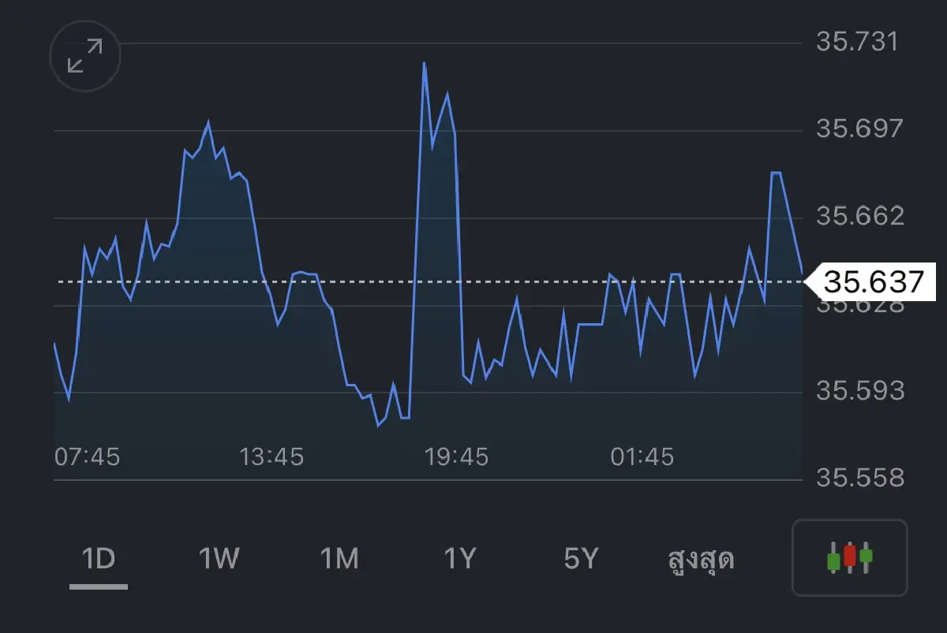947x633 pixels.
Task: Choose the สูงสุด maximum range
Action: click(x=702, y=560)
